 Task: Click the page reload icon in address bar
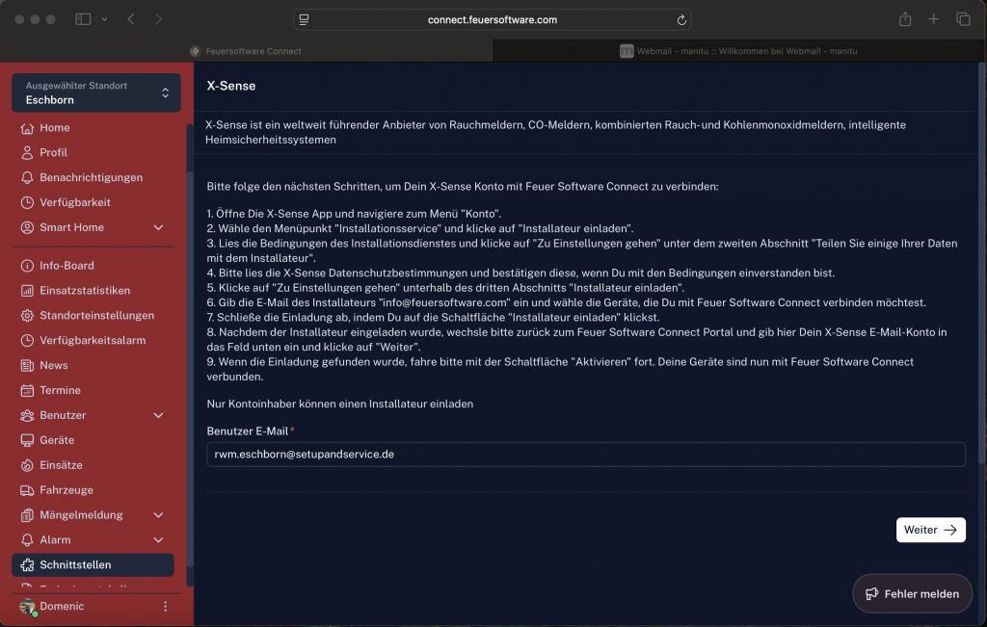pyautogui.click(x=681, y=19)
